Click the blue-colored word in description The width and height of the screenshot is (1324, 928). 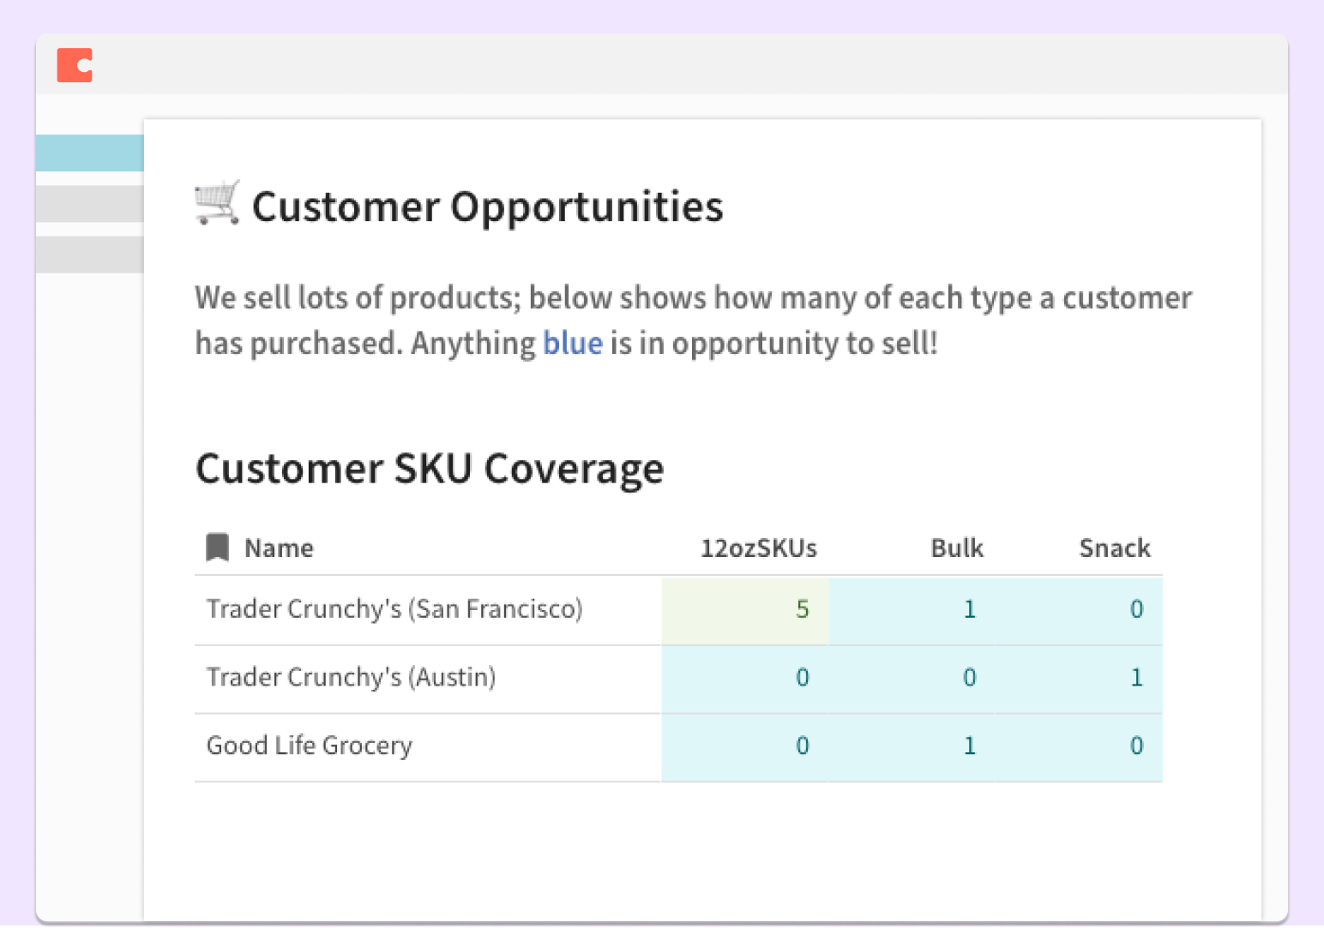coord(573,343)
